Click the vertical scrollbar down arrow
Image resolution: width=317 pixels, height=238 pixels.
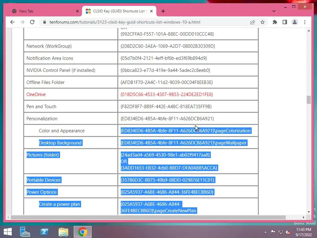click(309, 212)
